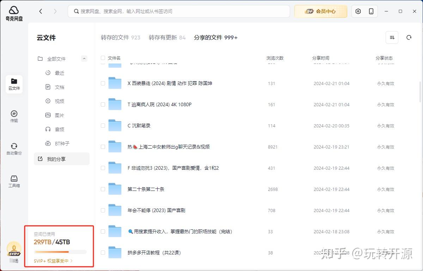Viewport: 423px width, 271px height.
Task: Open folder icon of 西装暴徒 row
Action: tap(115, 83)
